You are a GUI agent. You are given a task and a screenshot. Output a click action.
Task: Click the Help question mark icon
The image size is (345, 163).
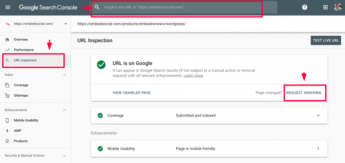click(x=304, y=7)
